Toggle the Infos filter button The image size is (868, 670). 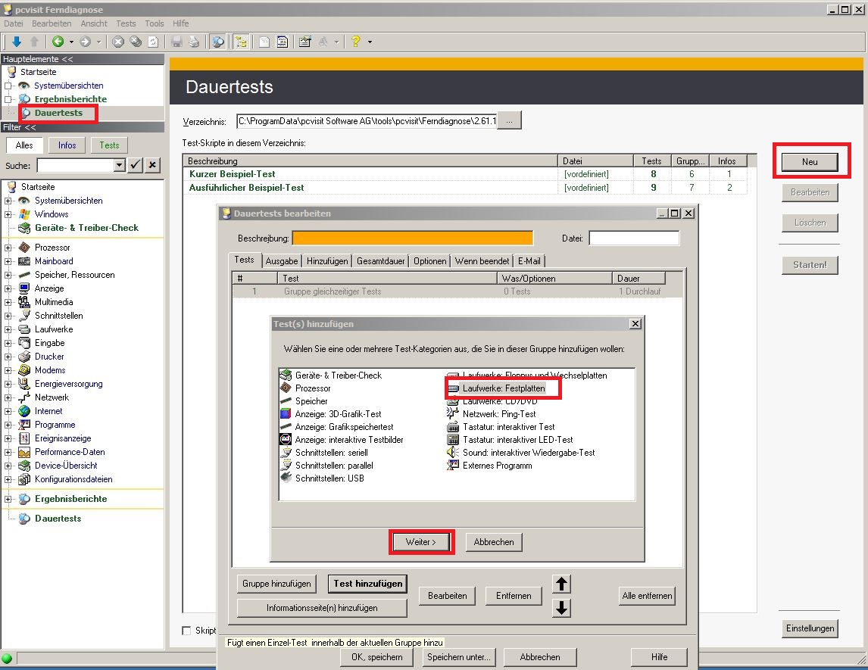(67, 145)
